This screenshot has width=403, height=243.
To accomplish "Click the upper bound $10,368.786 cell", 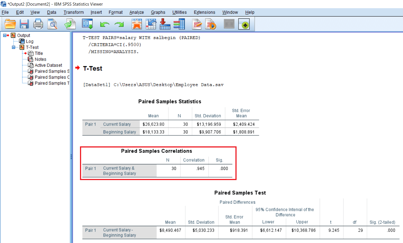I will coord(304,230).
